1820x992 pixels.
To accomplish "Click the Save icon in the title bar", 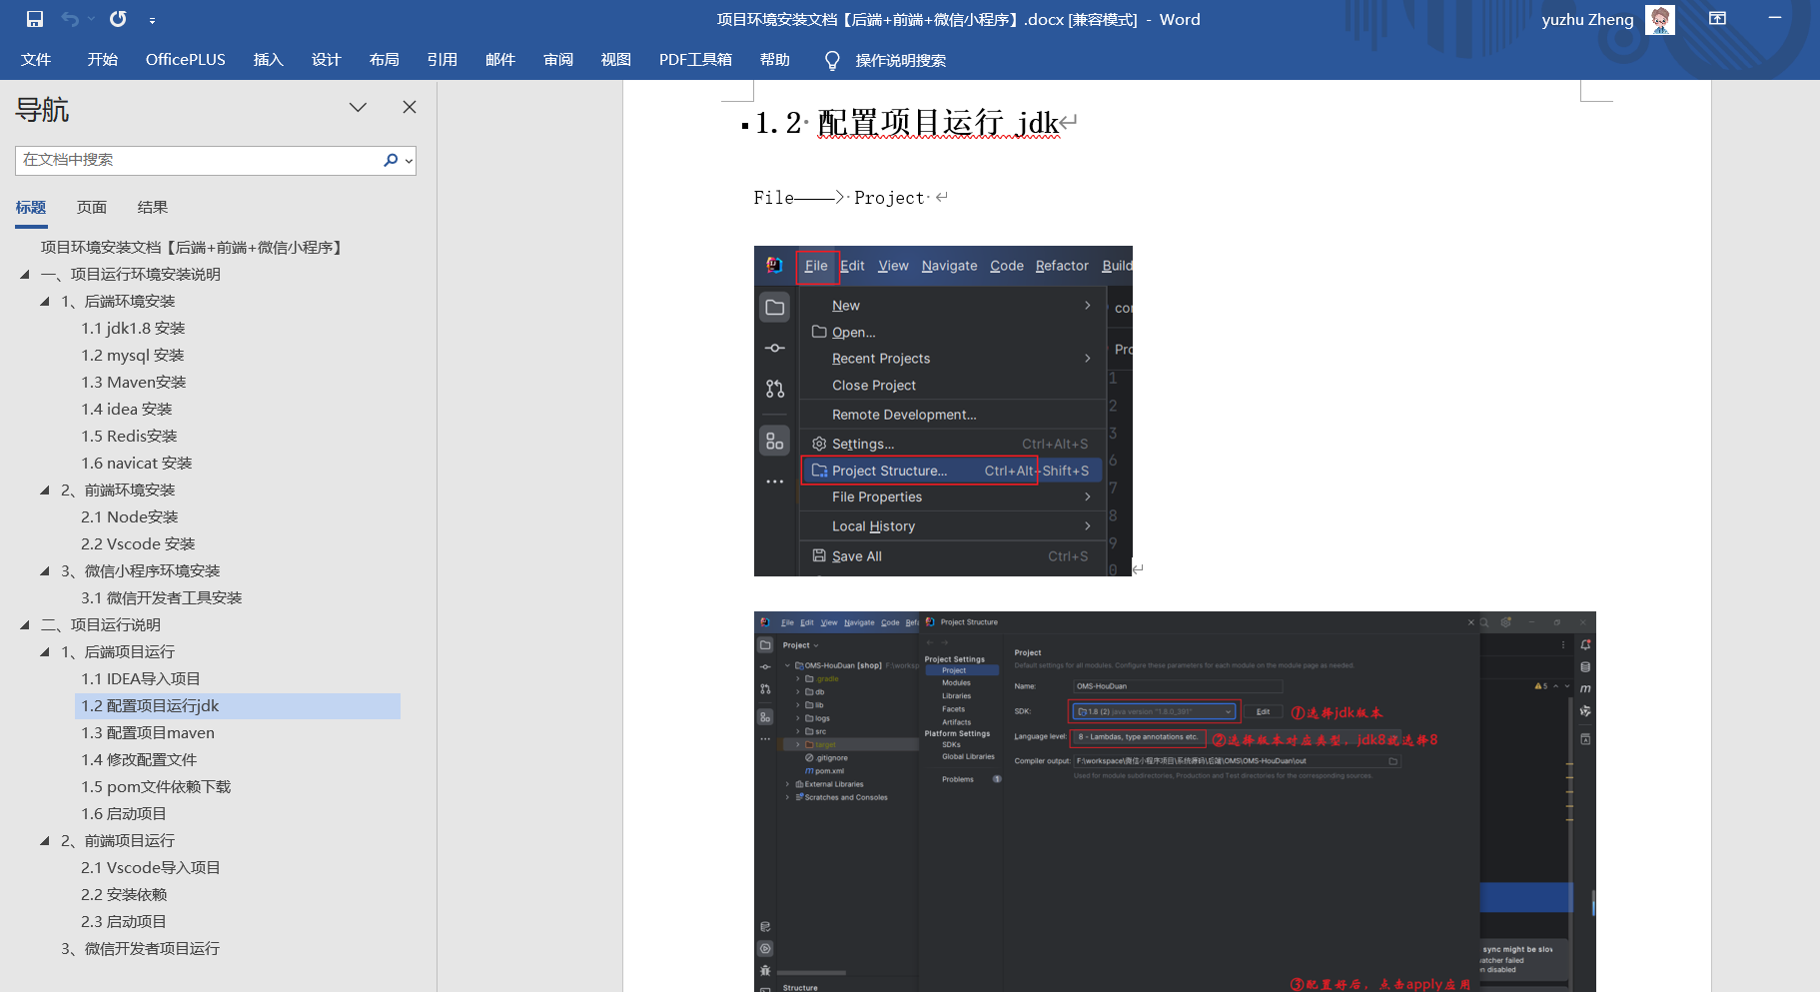I will click(35, 19).
